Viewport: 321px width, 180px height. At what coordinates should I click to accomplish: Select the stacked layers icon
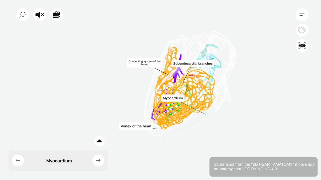click(x=56, y=15)
